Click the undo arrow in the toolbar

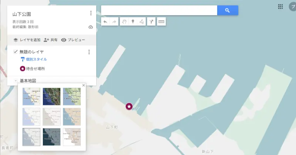click(105, 22)
